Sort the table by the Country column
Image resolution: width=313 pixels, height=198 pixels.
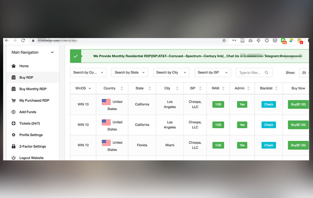(x=112, y=88)
